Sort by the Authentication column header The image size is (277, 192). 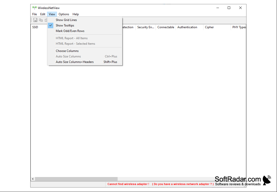click(x=190, y=27)
